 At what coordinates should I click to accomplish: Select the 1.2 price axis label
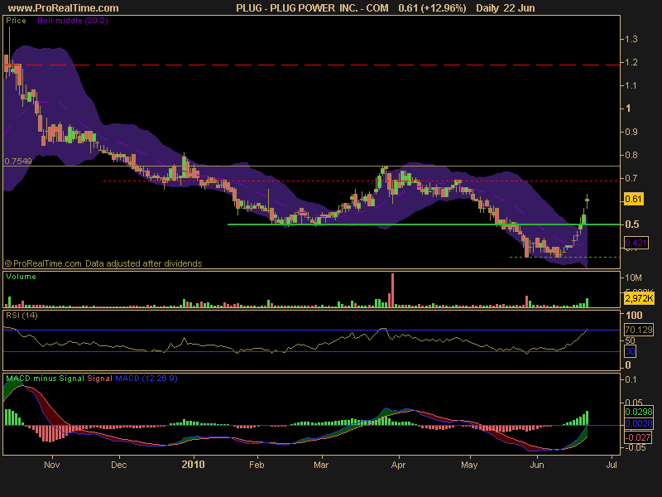631,62
